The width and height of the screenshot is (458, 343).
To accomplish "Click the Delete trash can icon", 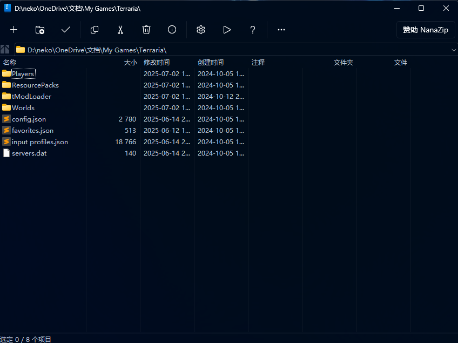I will click(146, 30).
